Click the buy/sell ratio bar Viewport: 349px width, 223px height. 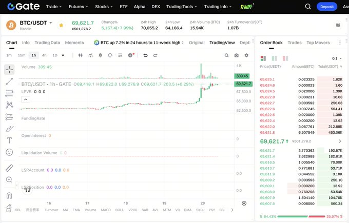pyautogui.click(x=301, y=216)
